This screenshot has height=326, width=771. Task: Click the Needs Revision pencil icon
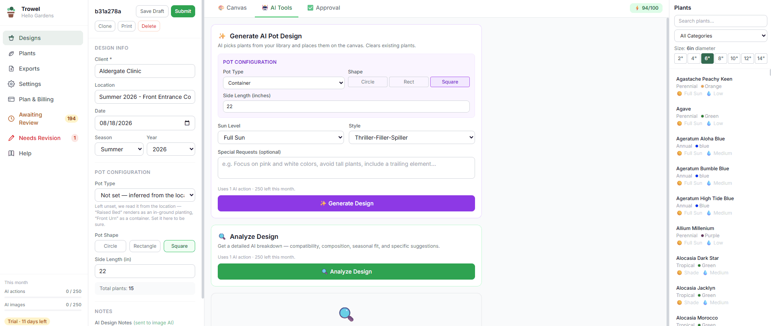(11, 138)
